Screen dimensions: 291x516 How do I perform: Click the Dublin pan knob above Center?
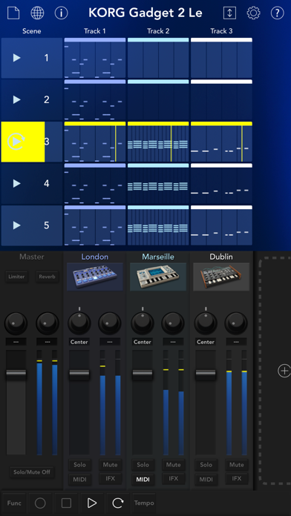click(x=206, y=324)
